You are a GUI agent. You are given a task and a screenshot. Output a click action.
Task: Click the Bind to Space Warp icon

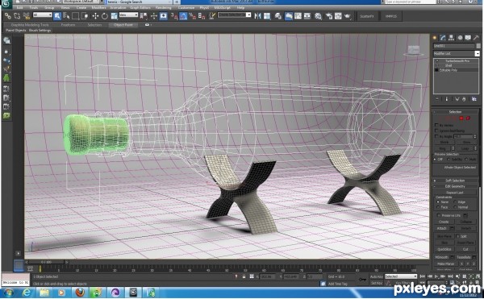point(27,16)
